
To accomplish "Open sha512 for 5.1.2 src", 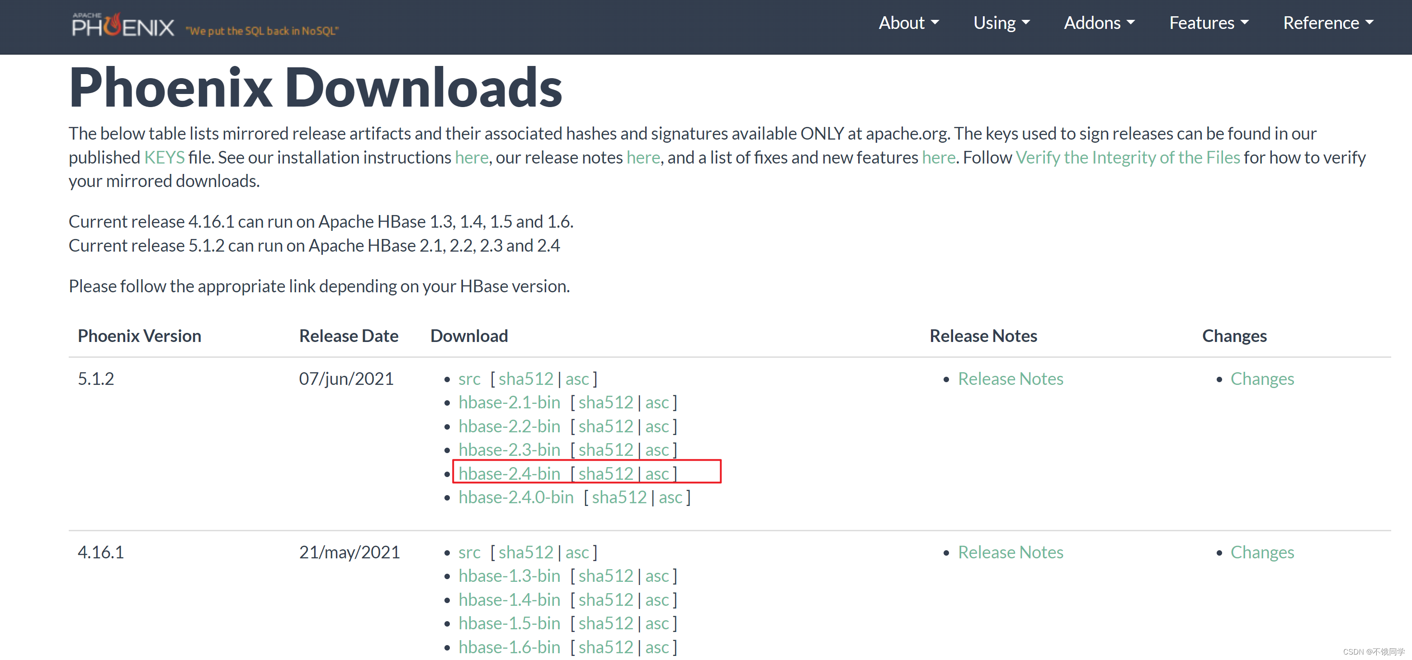I will coord(526,379).
